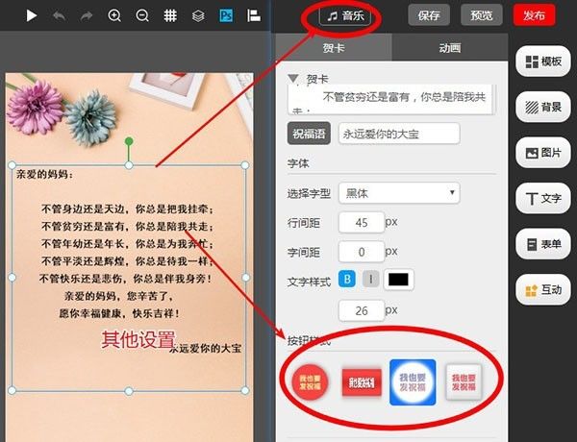Click the undo arrow icon

[60, 15]
